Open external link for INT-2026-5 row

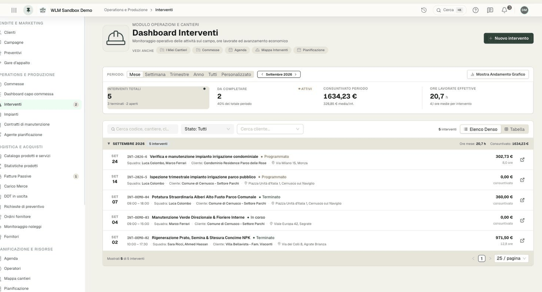pos(522,180)
